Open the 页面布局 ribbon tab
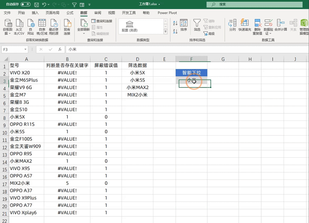 click(52, 13)
